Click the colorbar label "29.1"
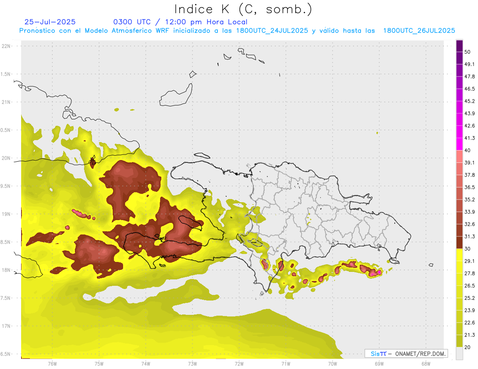The width and height of the screenshot is (478, 369). [x=469, y=261]
